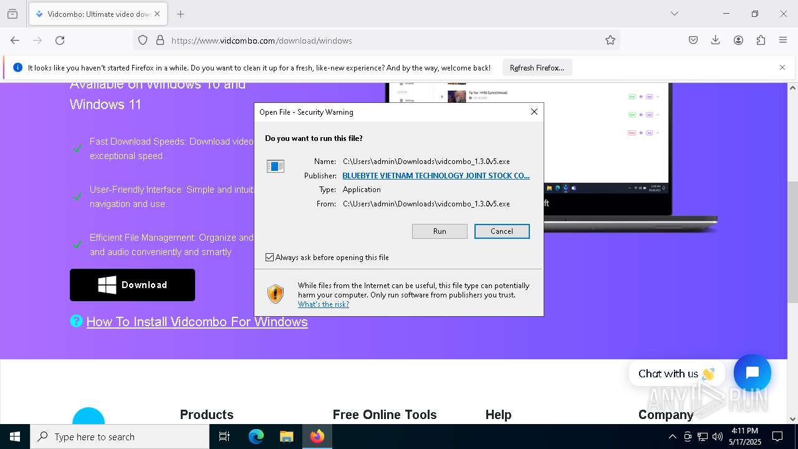The image size is (798, 449).
Task: Open Save to Pocket icon
Action: pyautogui.click(x=693, y=41)
